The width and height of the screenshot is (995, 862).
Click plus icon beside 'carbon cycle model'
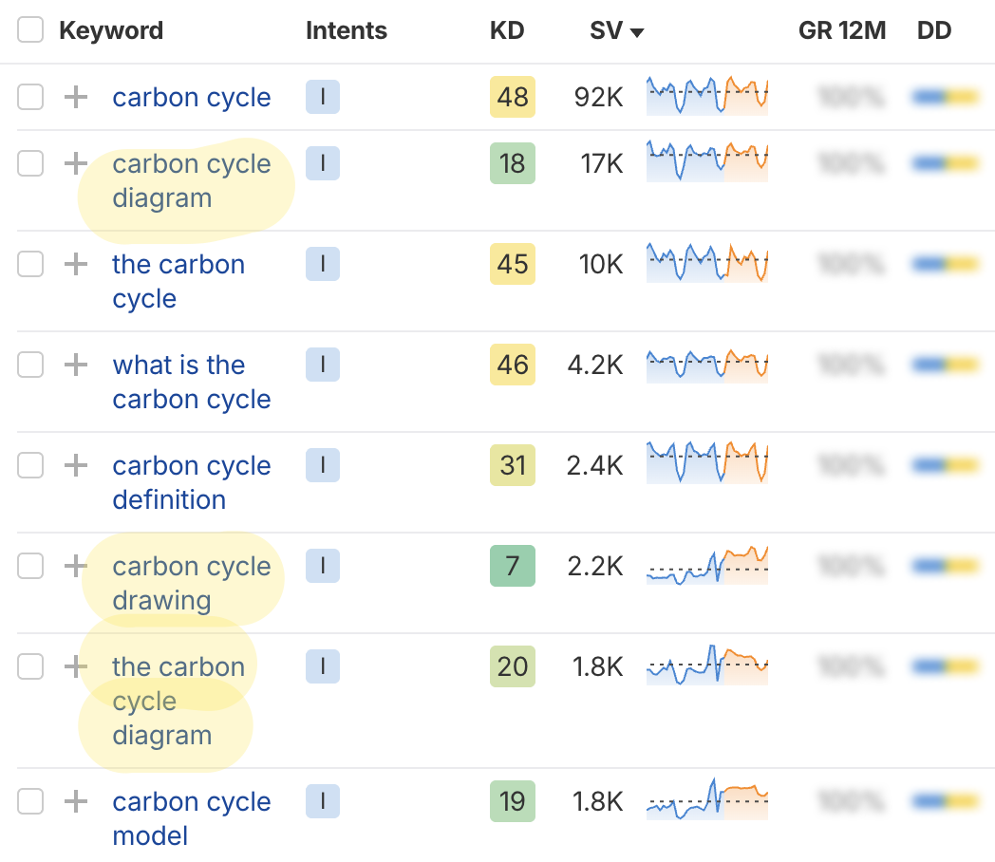(76, 801)
